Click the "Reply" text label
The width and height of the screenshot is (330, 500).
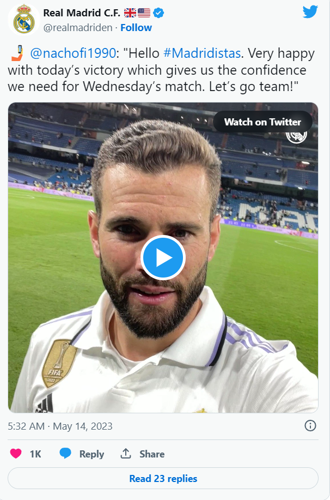coord(91,454)
